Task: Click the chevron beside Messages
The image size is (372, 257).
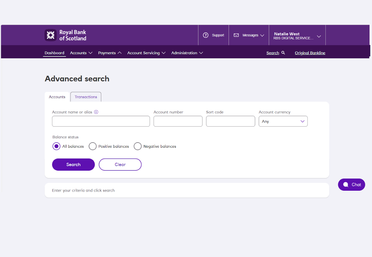Action: 262,35
